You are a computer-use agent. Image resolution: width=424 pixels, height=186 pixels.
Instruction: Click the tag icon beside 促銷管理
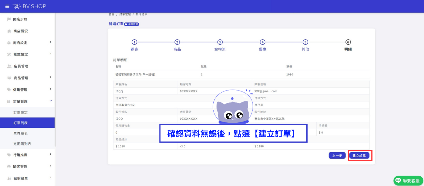click(9, 90)
